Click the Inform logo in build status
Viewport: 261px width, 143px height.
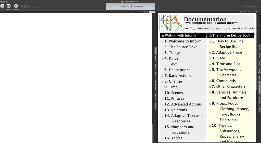click(x=130, y=6)
